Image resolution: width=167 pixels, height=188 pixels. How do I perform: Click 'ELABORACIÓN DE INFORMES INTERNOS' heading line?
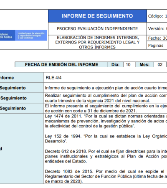coord(98,38)
